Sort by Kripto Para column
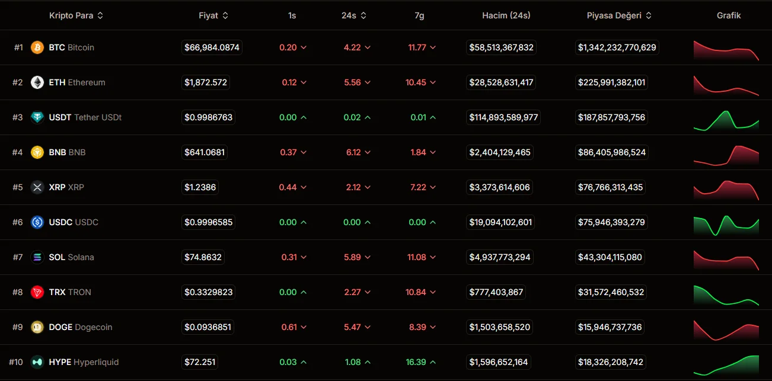 click(76, 15)
